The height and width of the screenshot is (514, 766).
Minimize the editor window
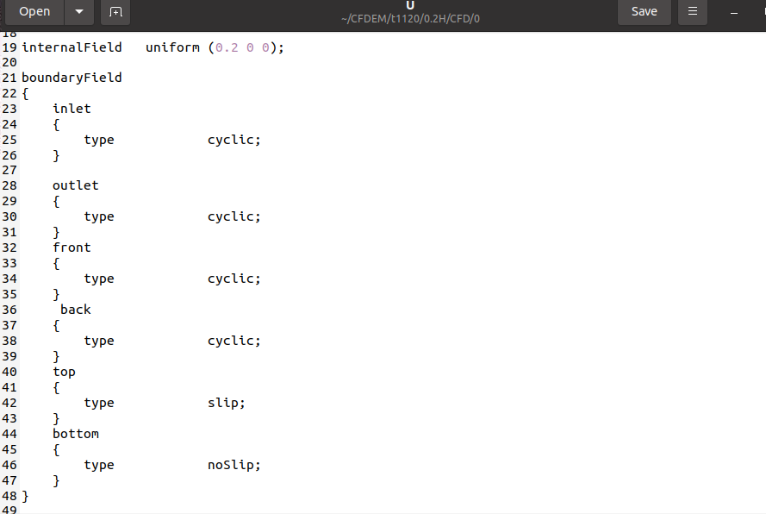734,12
